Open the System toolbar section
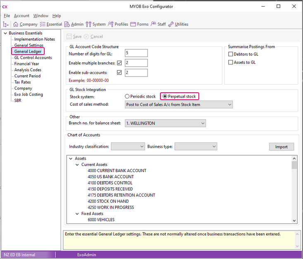This screenshot has height=259, width=303. click(x=95, y=24)
